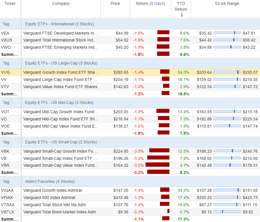This screenshot has width=260, height=222.
Task: Click Vanguard Small-Cap Value Index Fund name
Action: (x=61, y=165)
